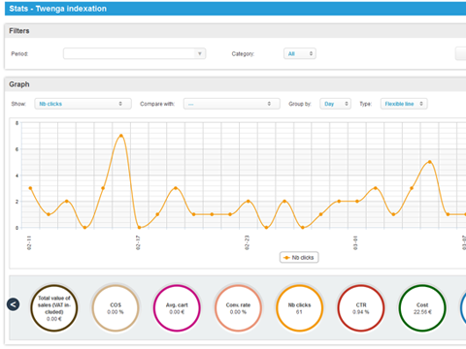Click the first data point on 02-11
Screen dimensions: 466x349
30,188
